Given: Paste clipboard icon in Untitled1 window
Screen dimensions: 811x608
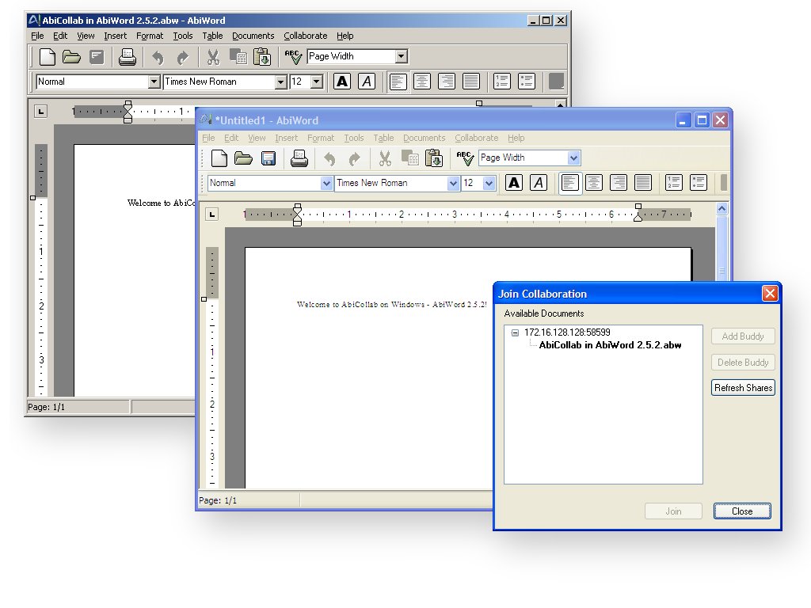Looking at the screenshot, I should pos(434,158).
